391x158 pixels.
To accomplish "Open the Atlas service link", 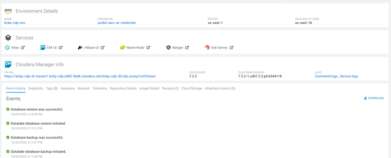I will 15,48.
